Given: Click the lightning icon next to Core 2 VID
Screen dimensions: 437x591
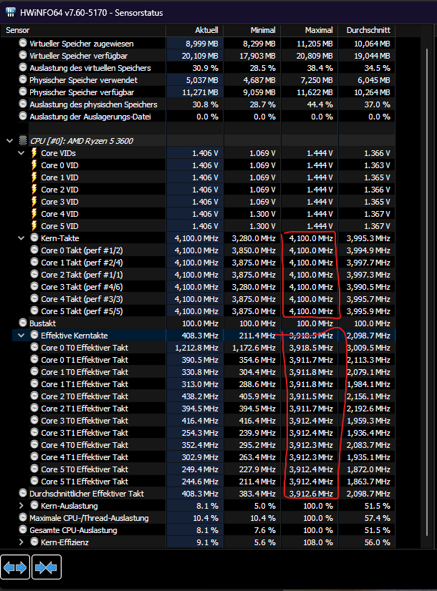Looking at the screenshot, I should tap(34, 189).
